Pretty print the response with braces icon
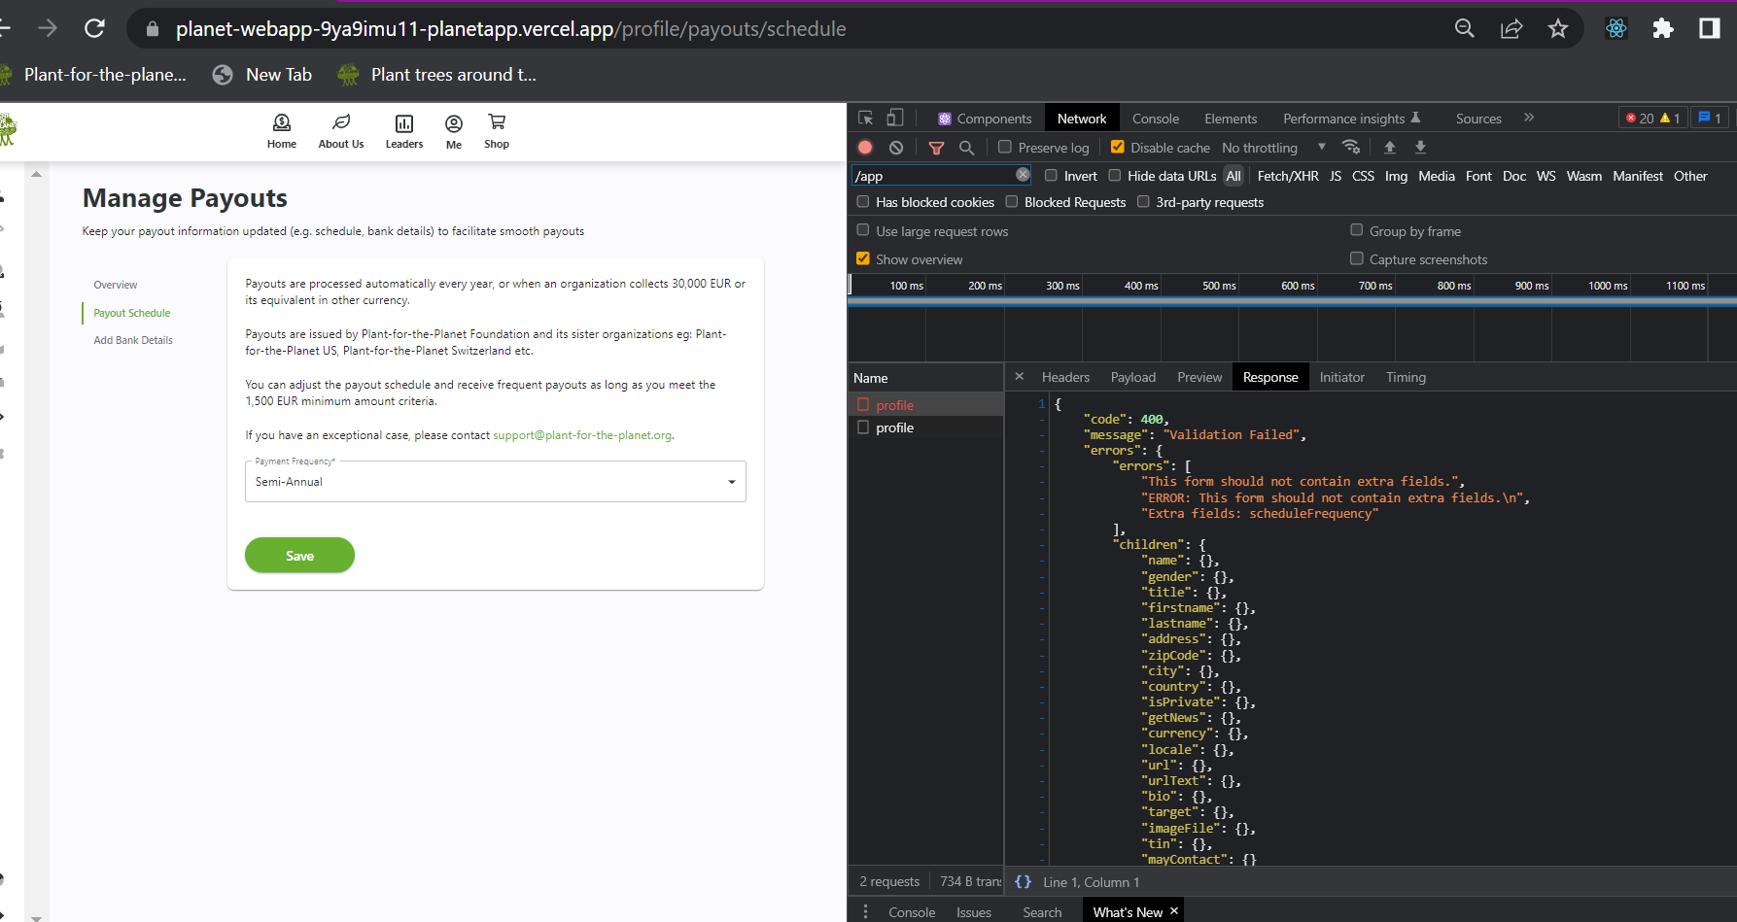The height and width of the screenshot is (922, 1737). pos(1023,881)
